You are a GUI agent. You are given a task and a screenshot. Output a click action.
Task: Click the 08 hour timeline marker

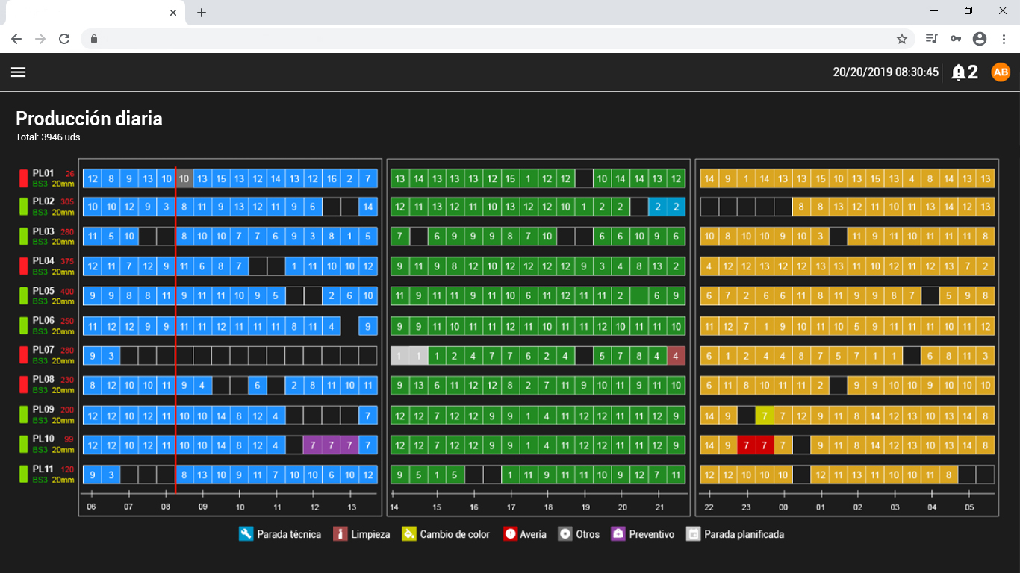(166, 507)
